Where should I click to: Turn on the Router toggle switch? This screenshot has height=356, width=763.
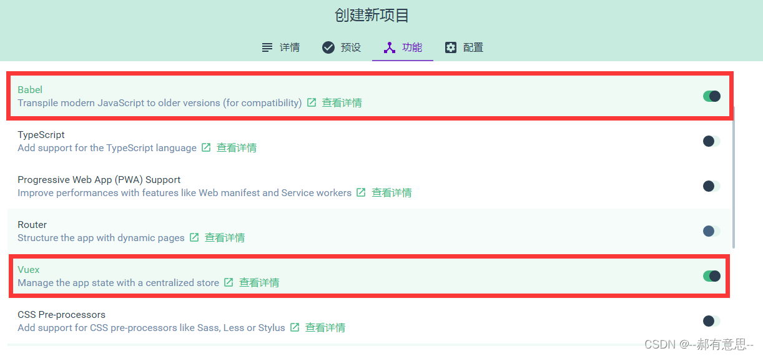pyautogui.click(x=712, y=231)
